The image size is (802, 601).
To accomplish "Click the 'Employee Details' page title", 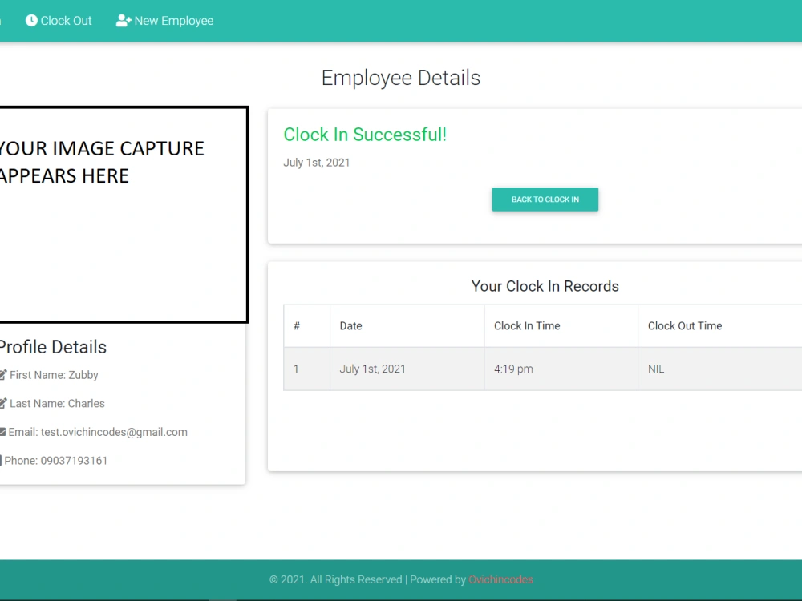I will (x=401, y=79).
